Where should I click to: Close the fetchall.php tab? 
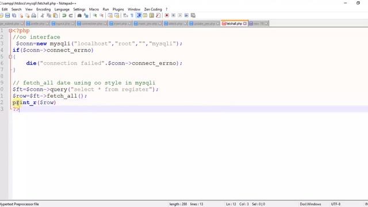[245, 24]
